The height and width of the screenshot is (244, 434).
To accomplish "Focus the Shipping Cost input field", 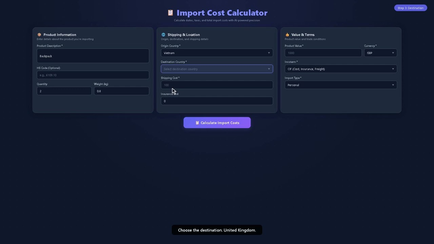I will coord(217,85).
